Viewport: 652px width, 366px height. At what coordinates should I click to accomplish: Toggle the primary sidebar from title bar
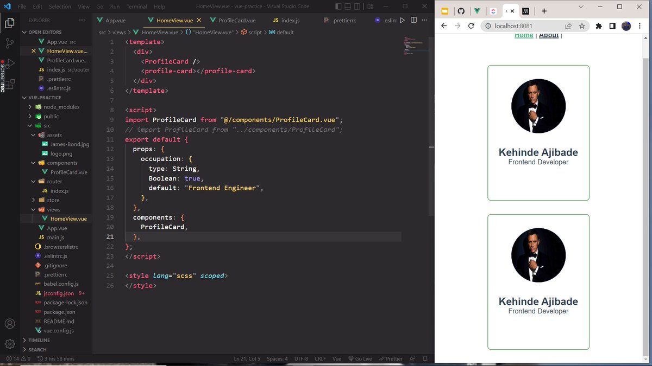point(338,7)
